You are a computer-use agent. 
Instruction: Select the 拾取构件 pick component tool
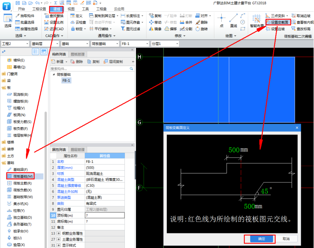[x=25, y=16]
